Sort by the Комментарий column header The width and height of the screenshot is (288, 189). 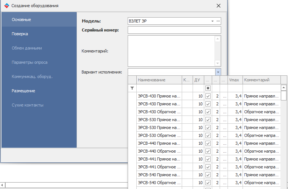pyautogui.click(x=262, y=80)
